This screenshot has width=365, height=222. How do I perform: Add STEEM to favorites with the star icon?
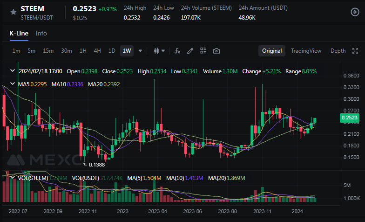tap(14, 12)
